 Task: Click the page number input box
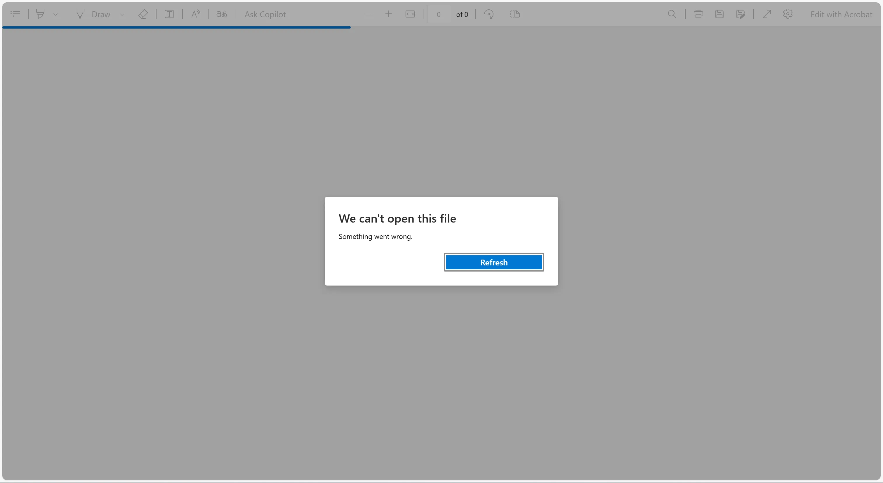point(438,14)
